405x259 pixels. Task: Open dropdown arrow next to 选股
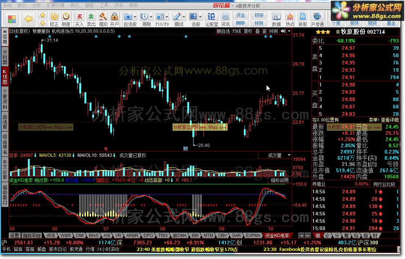(x=200, y=17)
